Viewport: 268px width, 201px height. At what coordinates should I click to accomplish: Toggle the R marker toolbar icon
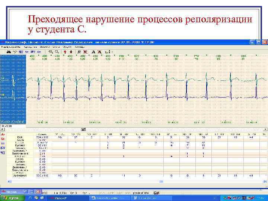point(79,52)
